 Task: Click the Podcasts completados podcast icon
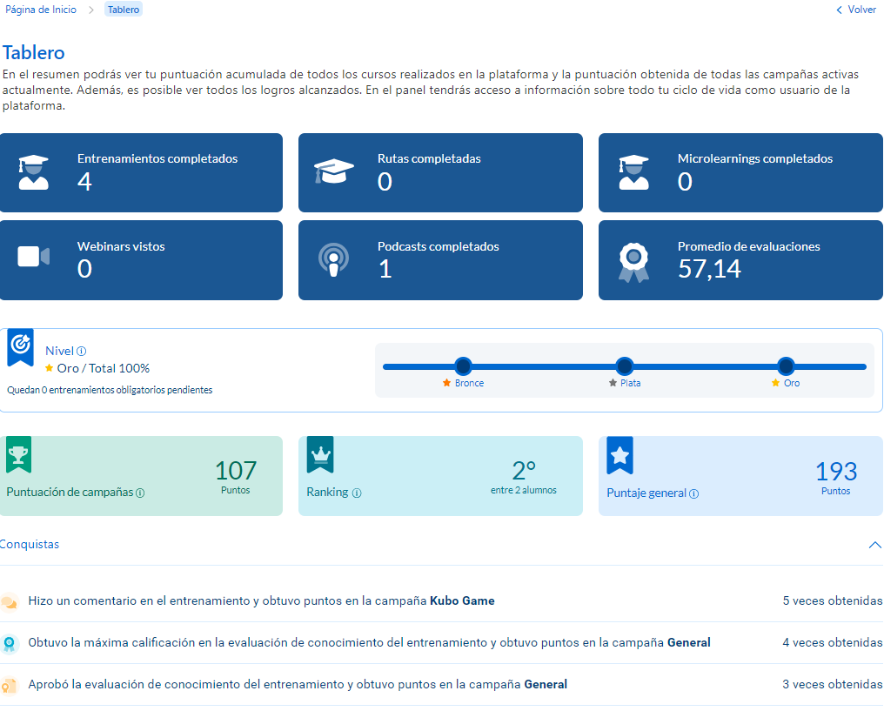tap(332, 259)
